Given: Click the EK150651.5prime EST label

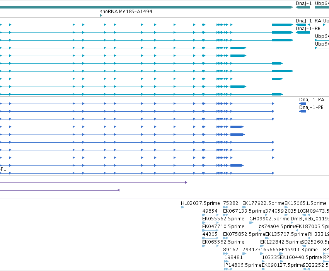Looking at the screenshot, I should click(305, 203).
